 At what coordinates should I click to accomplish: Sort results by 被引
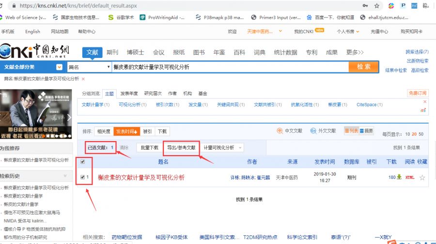pos(147,131)
